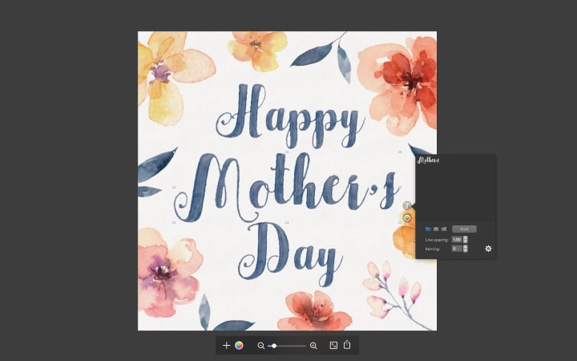Open the color wheel in bottom toolbar
The width and height of the screenshot is (577, 361).
click(239, 345)
